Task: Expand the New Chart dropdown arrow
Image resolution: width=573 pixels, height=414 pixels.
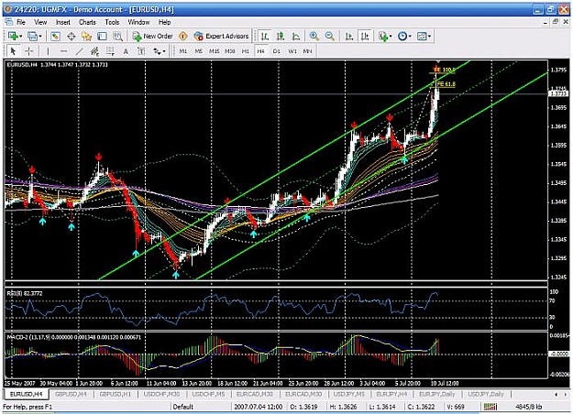Action: point(21,36)
